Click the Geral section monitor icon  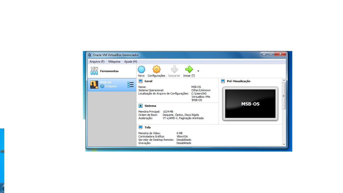click(x=141, y=81)
